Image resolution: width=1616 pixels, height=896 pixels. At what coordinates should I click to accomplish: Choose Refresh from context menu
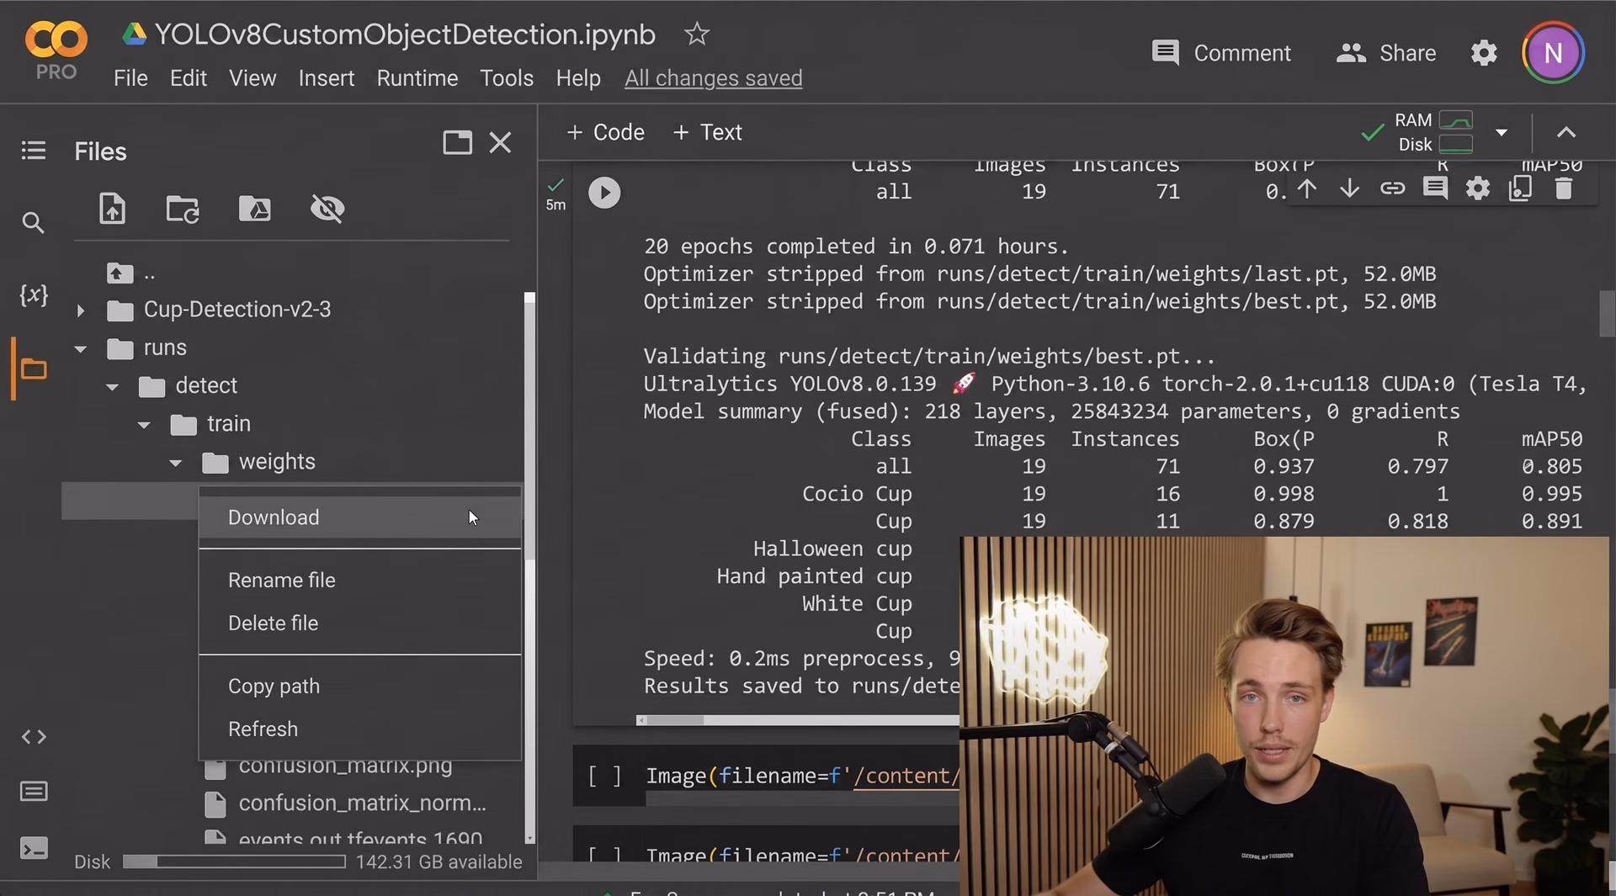point(360,729)
